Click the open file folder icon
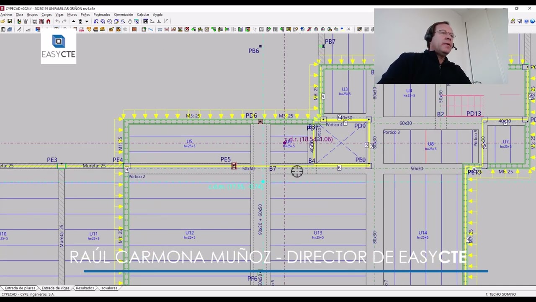The image size is (536, 302). point(3,21)
